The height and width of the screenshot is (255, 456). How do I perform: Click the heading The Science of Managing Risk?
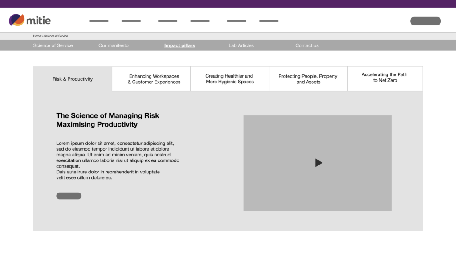(108, 115)
